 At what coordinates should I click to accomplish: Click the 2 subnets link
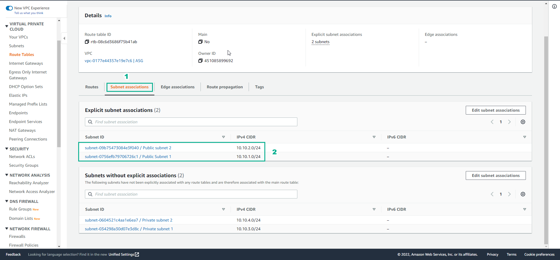(x=320, y=42)
